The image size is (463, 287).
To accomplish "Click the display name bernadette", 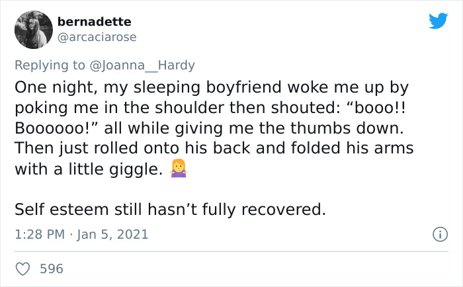I will click(x=94, y=22).
